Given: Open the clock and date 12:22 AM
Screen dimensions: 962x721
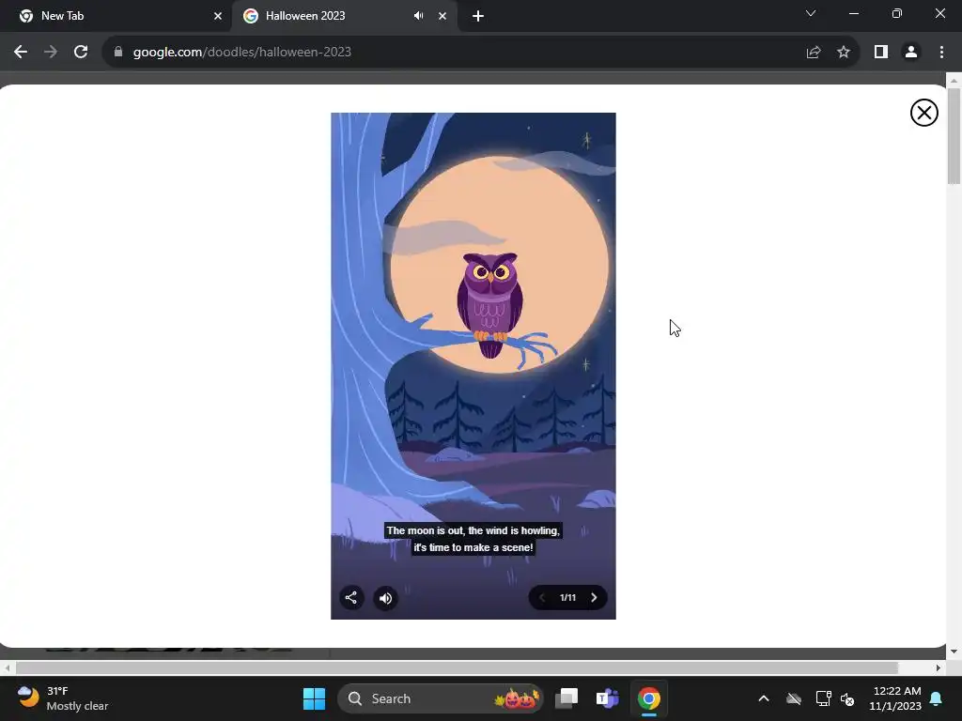Looking at the screenshot, I should (x=895, y=698).
